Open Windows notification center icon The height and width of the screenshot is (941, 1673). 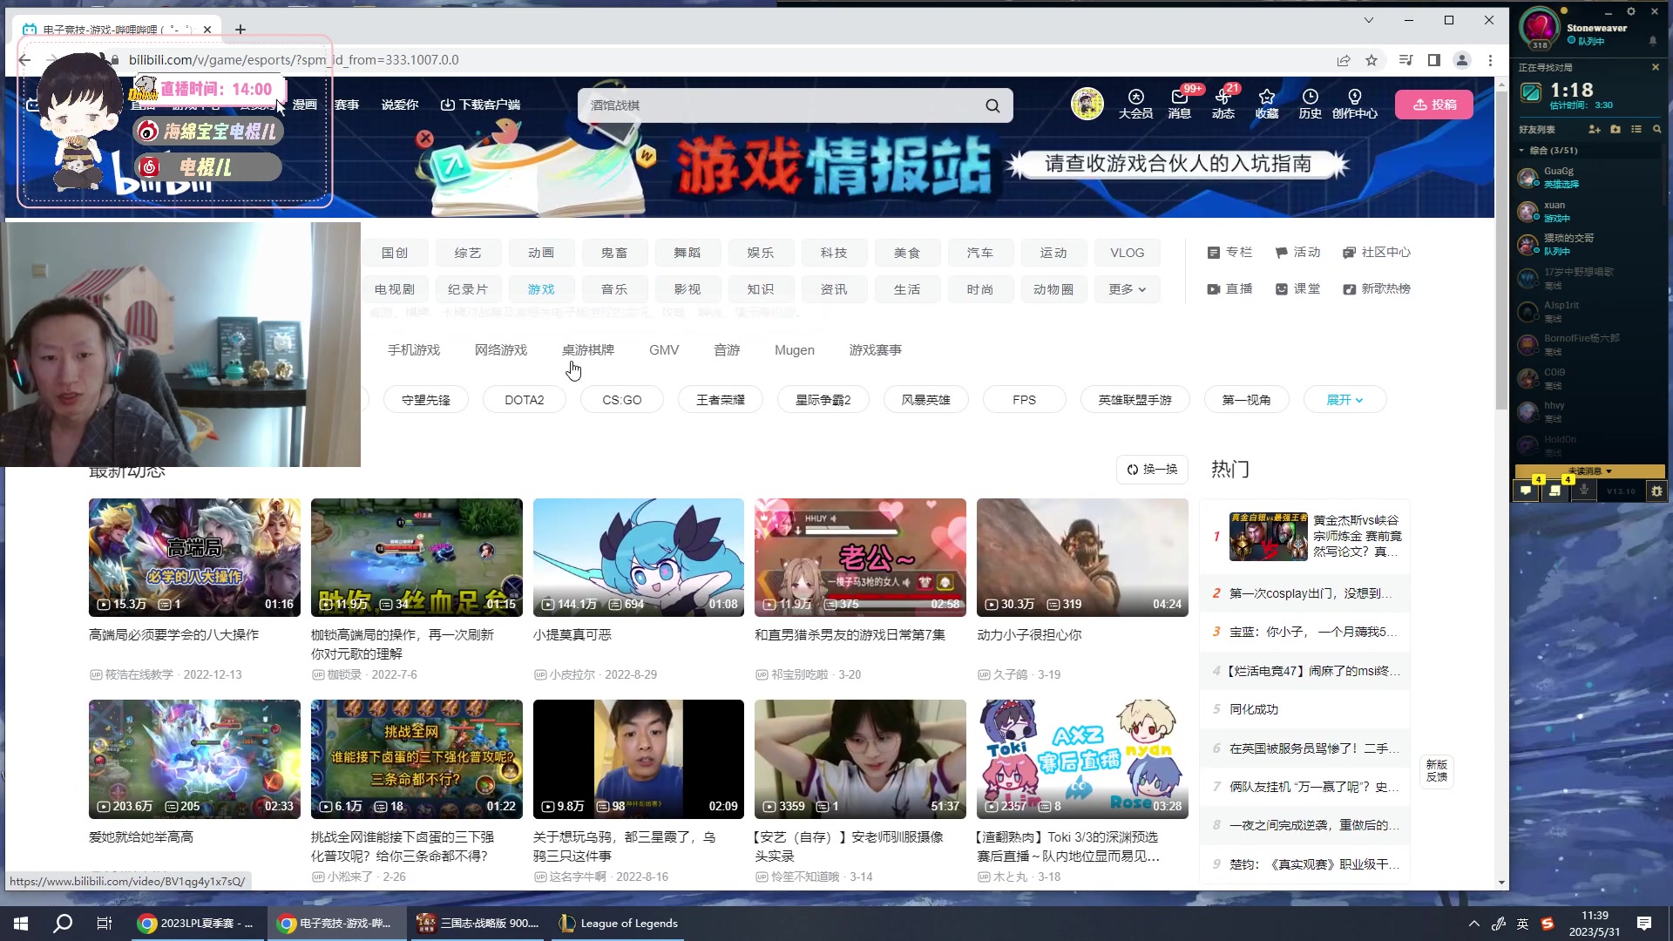click(x=1644, y=924)
